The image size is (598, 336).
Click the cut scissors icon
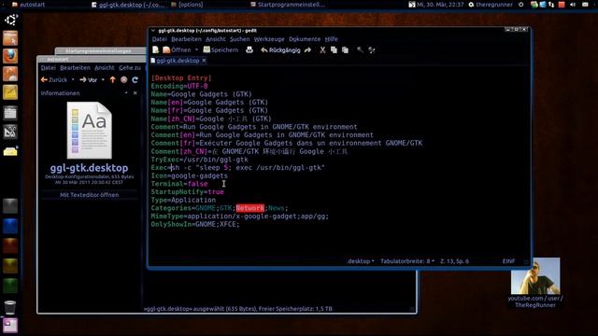click(x=322, y=49)
